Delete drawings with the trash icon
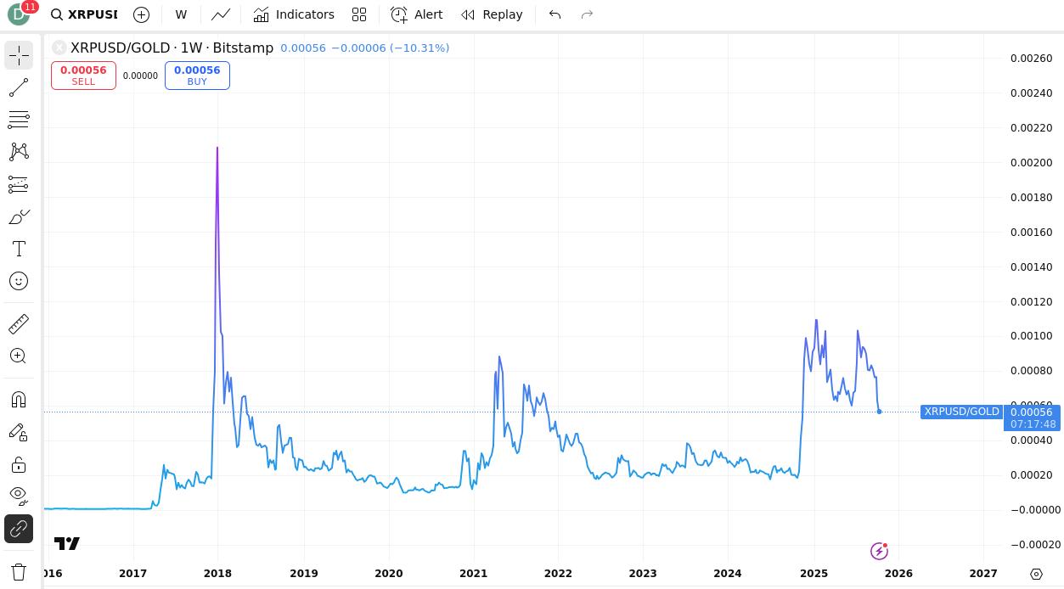1064x589 pixels. [19, 571]
